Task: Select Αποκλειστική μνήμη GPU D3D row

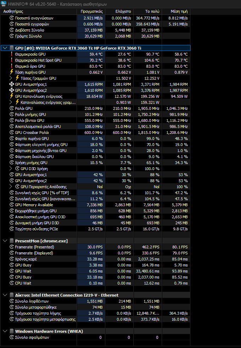Action: (96, 217)
